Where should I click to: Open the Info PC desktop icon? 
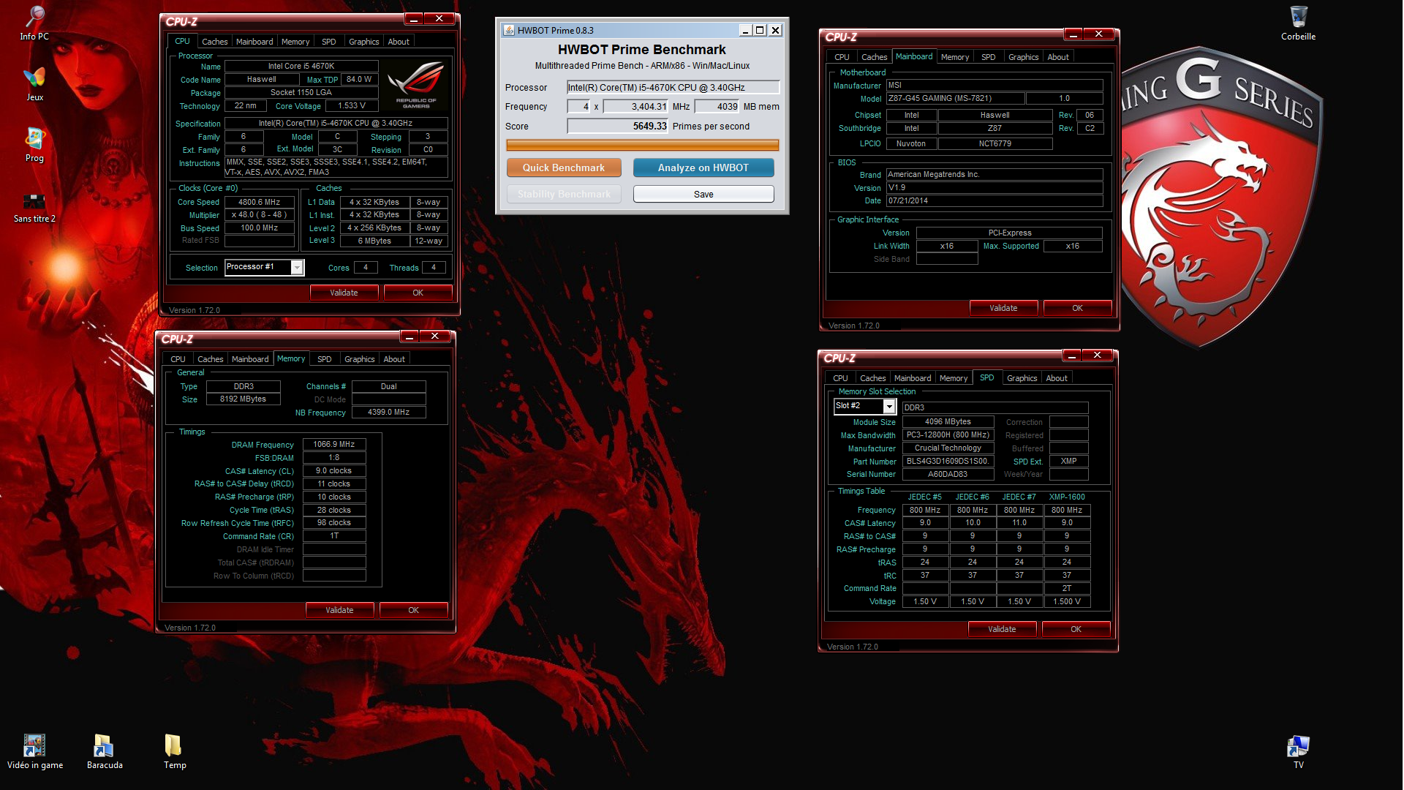tap(34, 22)
